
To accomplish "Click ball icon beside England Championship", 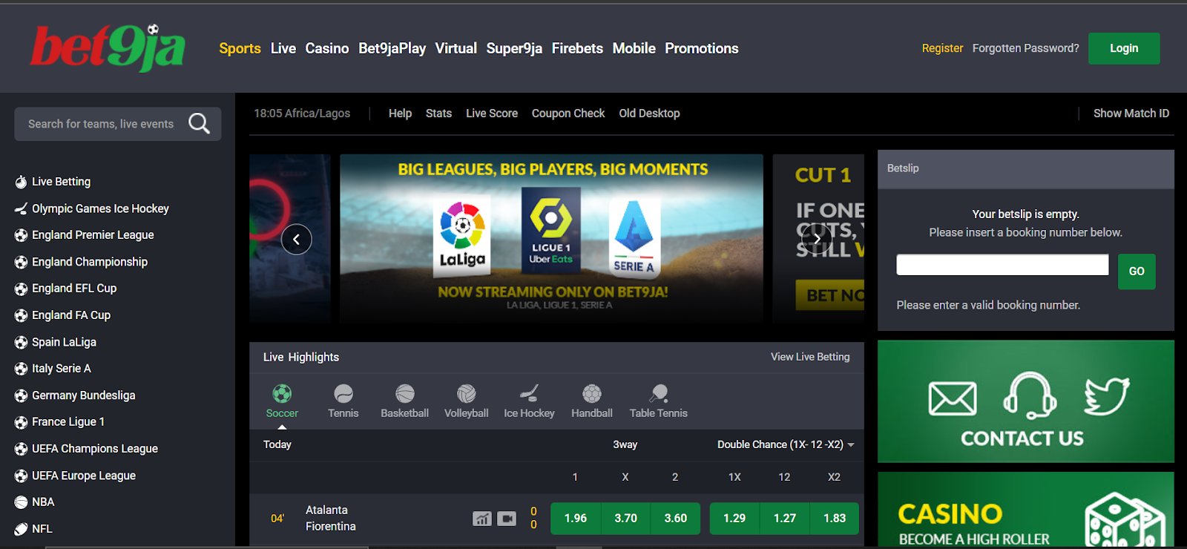I will click(x=21, y=262).
